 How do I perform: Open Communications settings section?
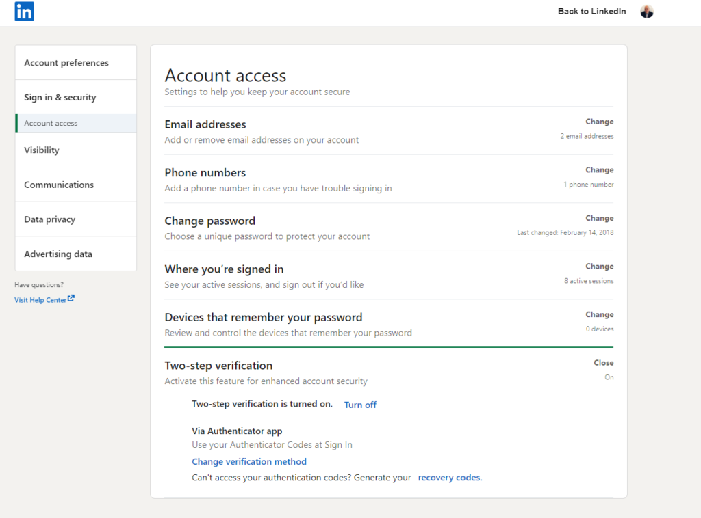(x=75, y=185)
